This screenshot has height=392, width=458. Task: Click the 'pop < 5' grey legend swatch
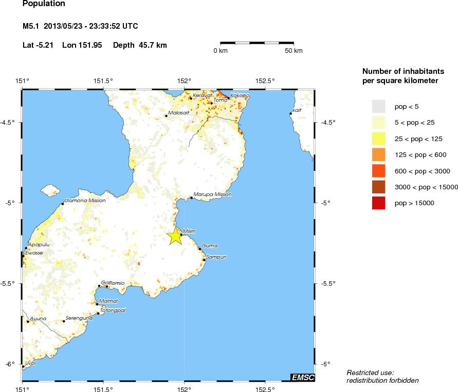[378, 106]
